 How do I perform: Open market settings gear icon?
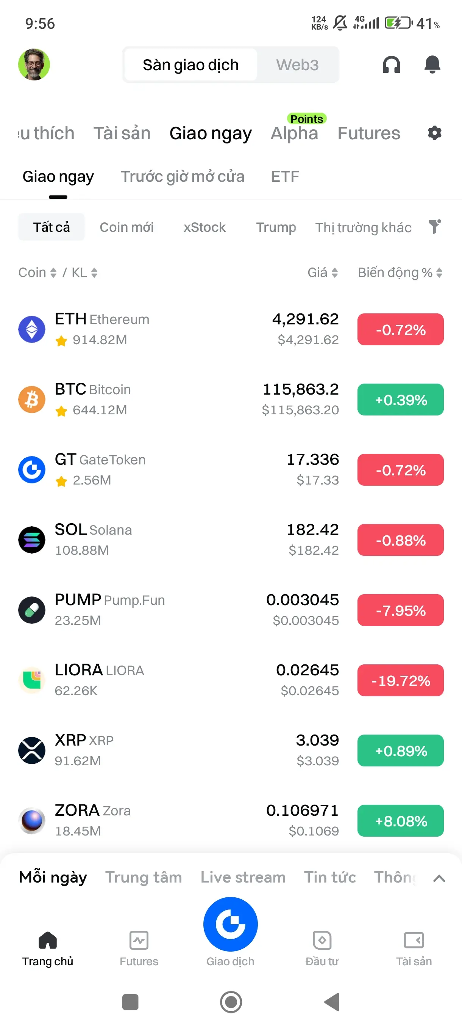(x=434, y=133)
